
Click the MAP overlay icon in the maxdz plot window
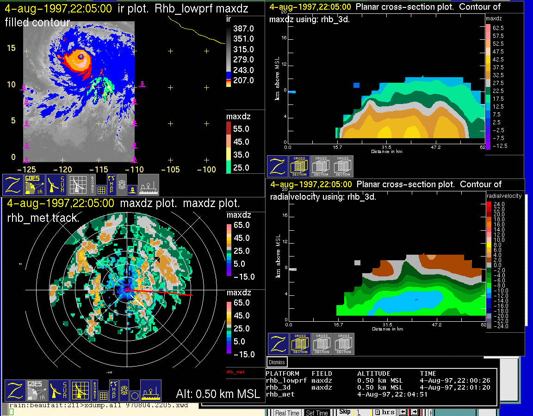[114, 391]
